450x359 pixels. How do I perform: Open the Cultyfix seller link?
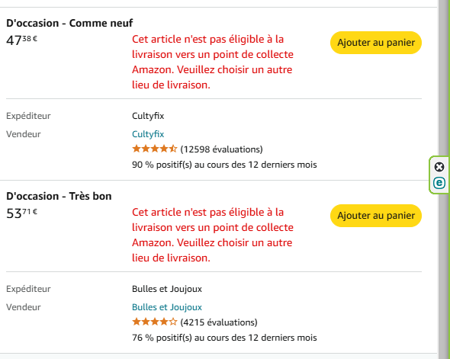click(148, 134)
